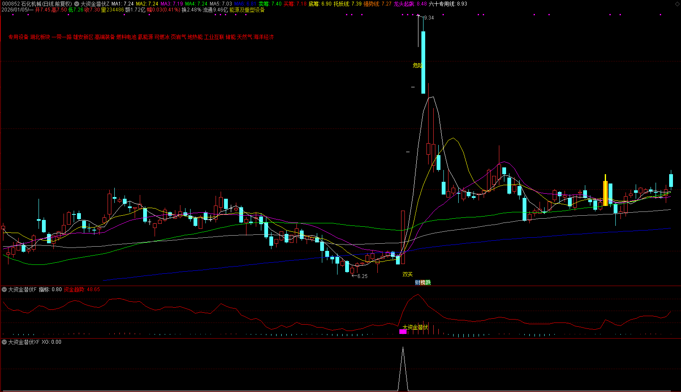Image resolution: width=681 pixels, height=392 pixels.
Task: Open the main chart indicator dropdown beside 大资金潜伏Z
Action: [77, 4]
